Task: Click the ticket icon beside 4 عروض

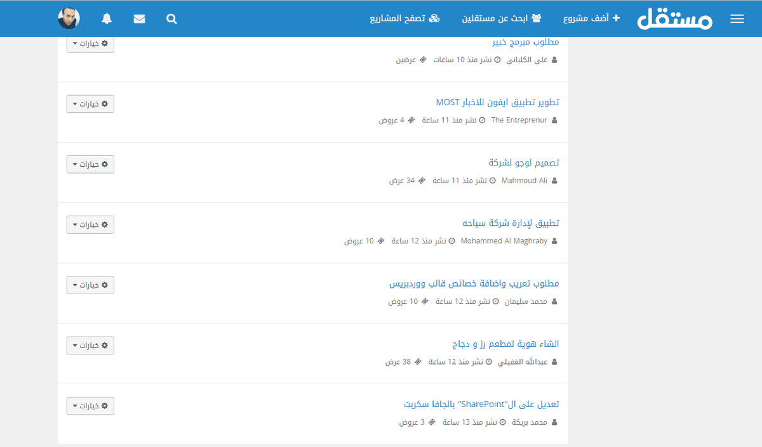Action: pos(411,120)
